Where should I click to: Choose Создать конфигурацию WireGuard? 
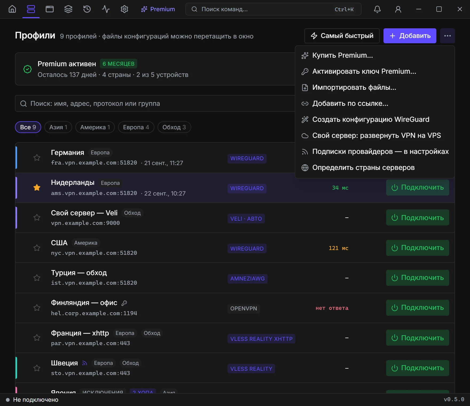[x=375, y=119]
